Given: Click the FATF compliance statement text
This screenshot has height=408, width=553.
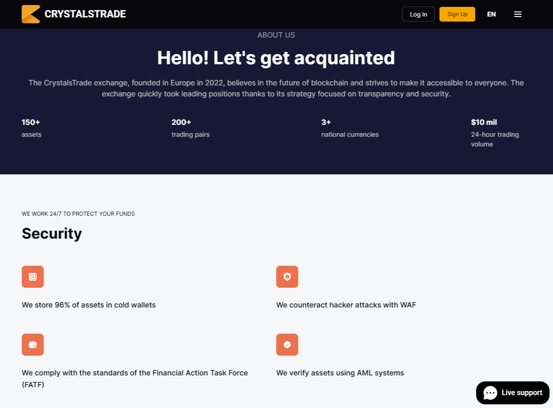Looking at the screenshot, I should (135, 379).
